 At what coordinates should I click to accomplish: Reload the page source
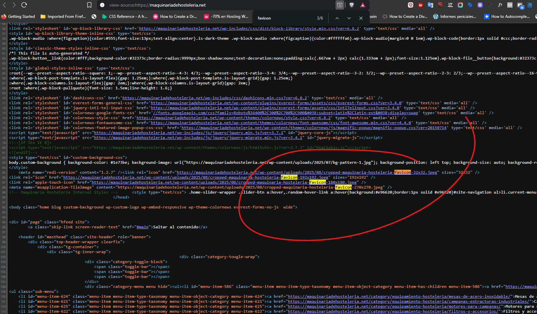click(x=24, y=5)
